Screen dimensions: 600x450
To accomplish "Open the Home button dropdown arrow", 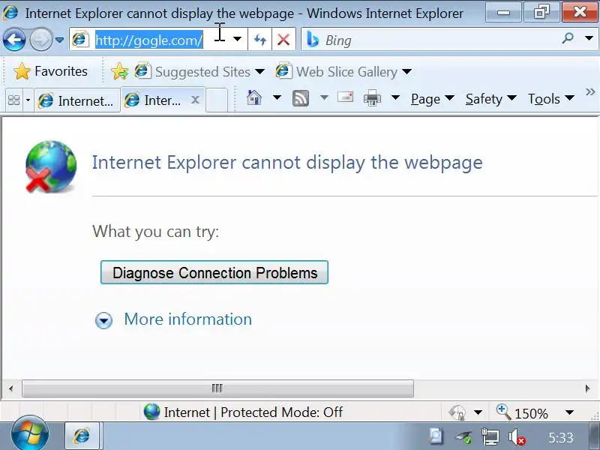I will tap(277, 98).
